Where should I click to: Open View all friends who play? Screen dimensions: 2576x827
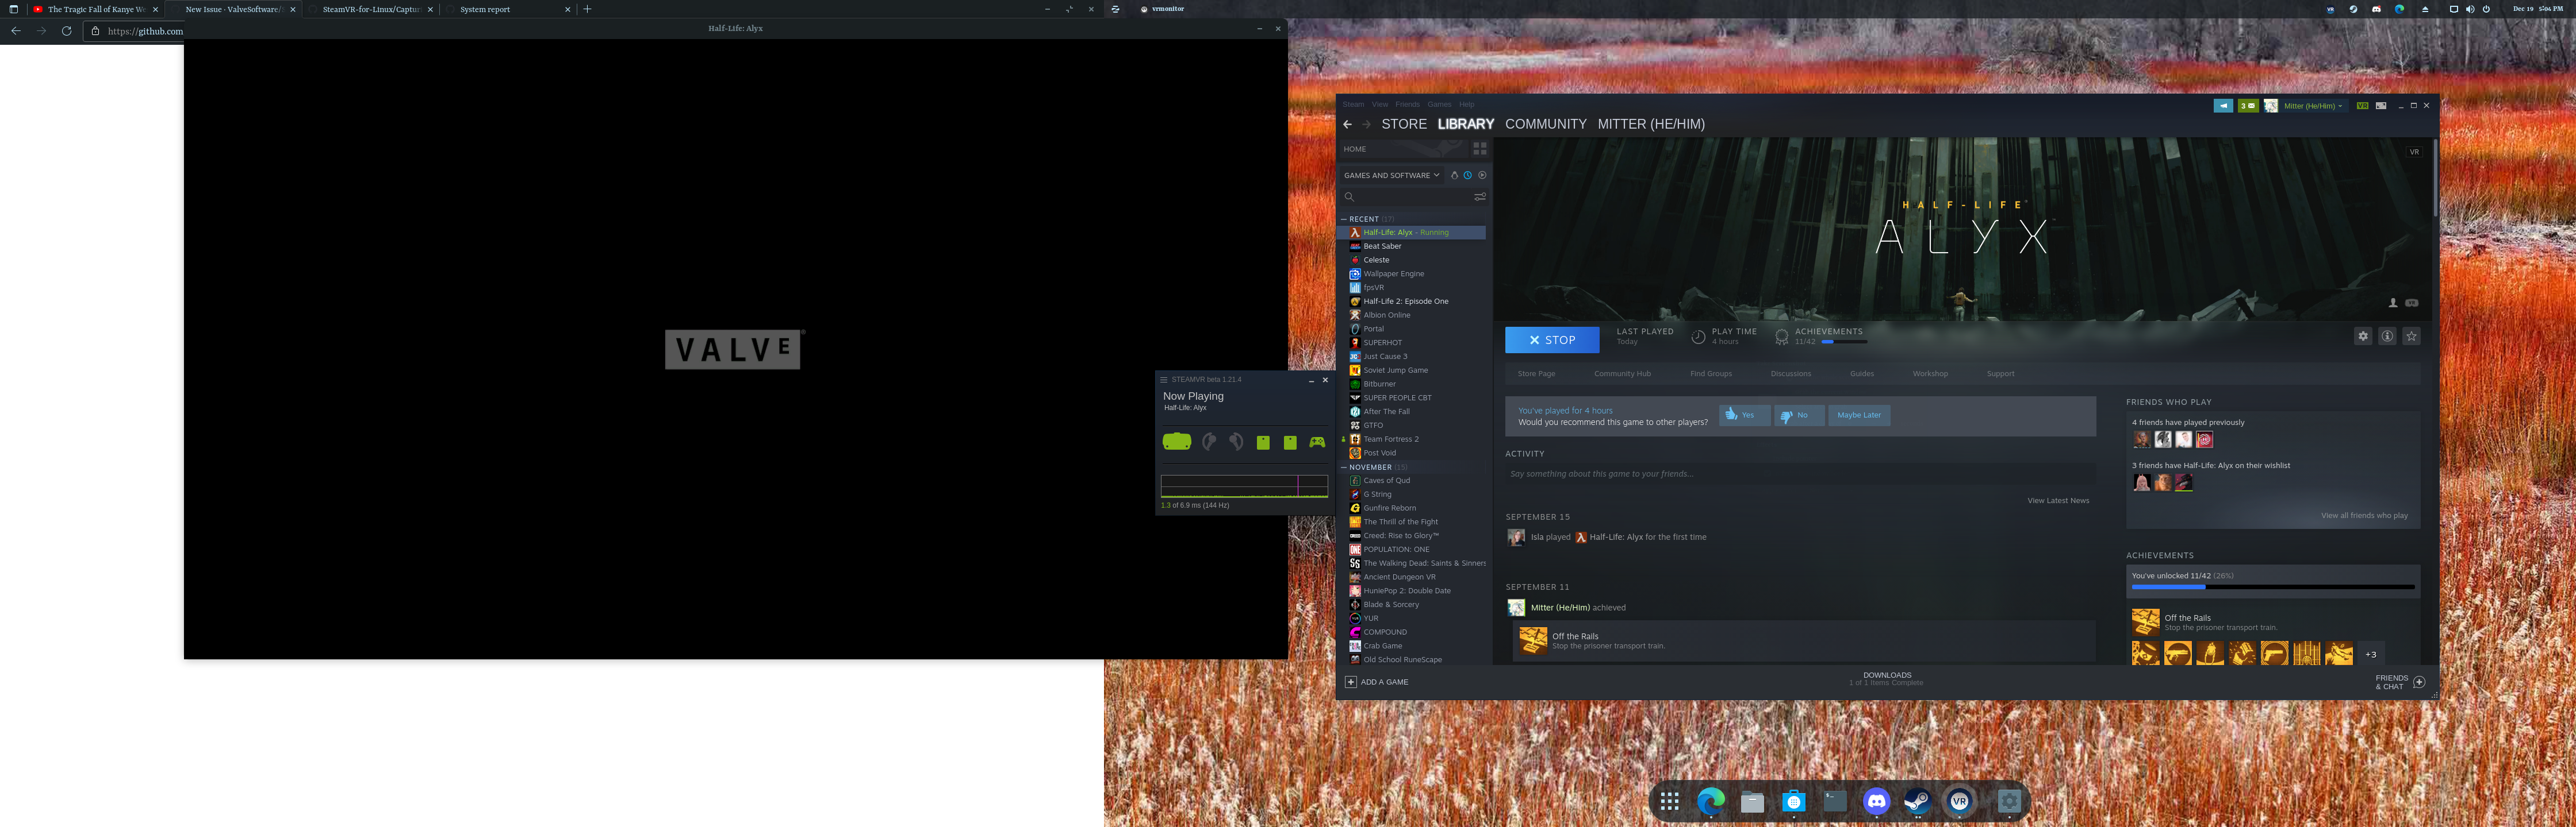point(2364,515)
